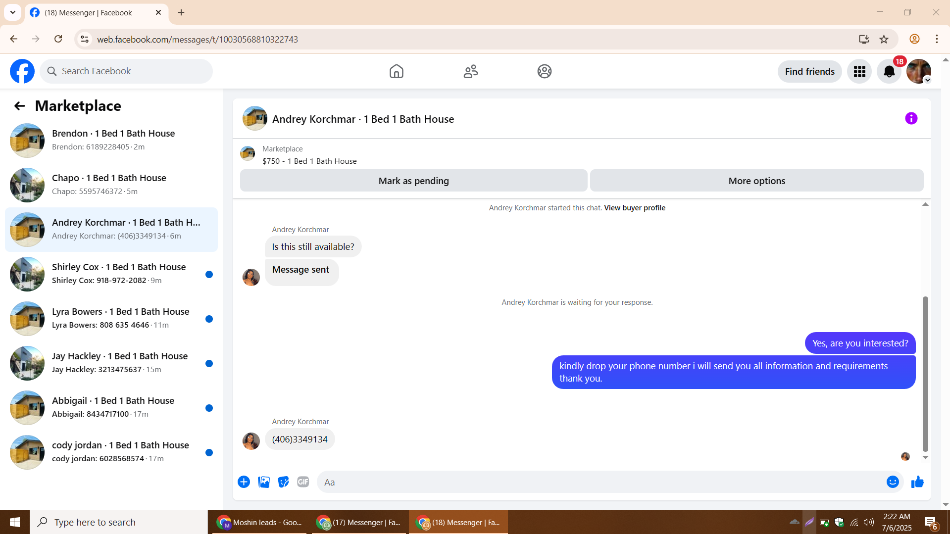Open more actions plus icon in composer
950x534 pixels.
(x=244, y=482)
